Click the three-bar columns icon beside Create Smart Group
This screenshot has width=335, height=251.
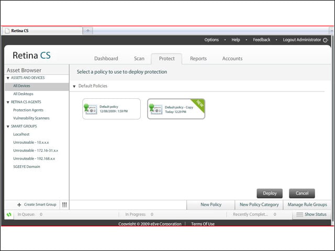(x=64, y=204)
